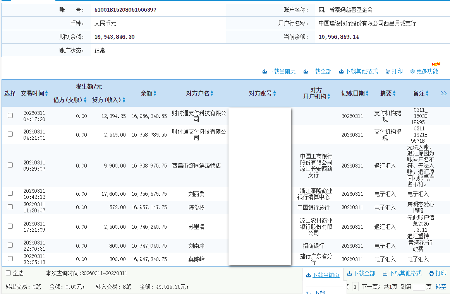Check the first 财付通 transaction row checkbox
This screenshot has width=450, height=294.
coord(10,116)
